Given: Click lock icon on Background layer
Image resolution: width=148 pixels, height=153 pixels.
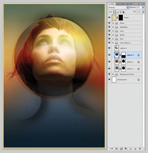Looking at the screenshot, I should click(139, 80).
